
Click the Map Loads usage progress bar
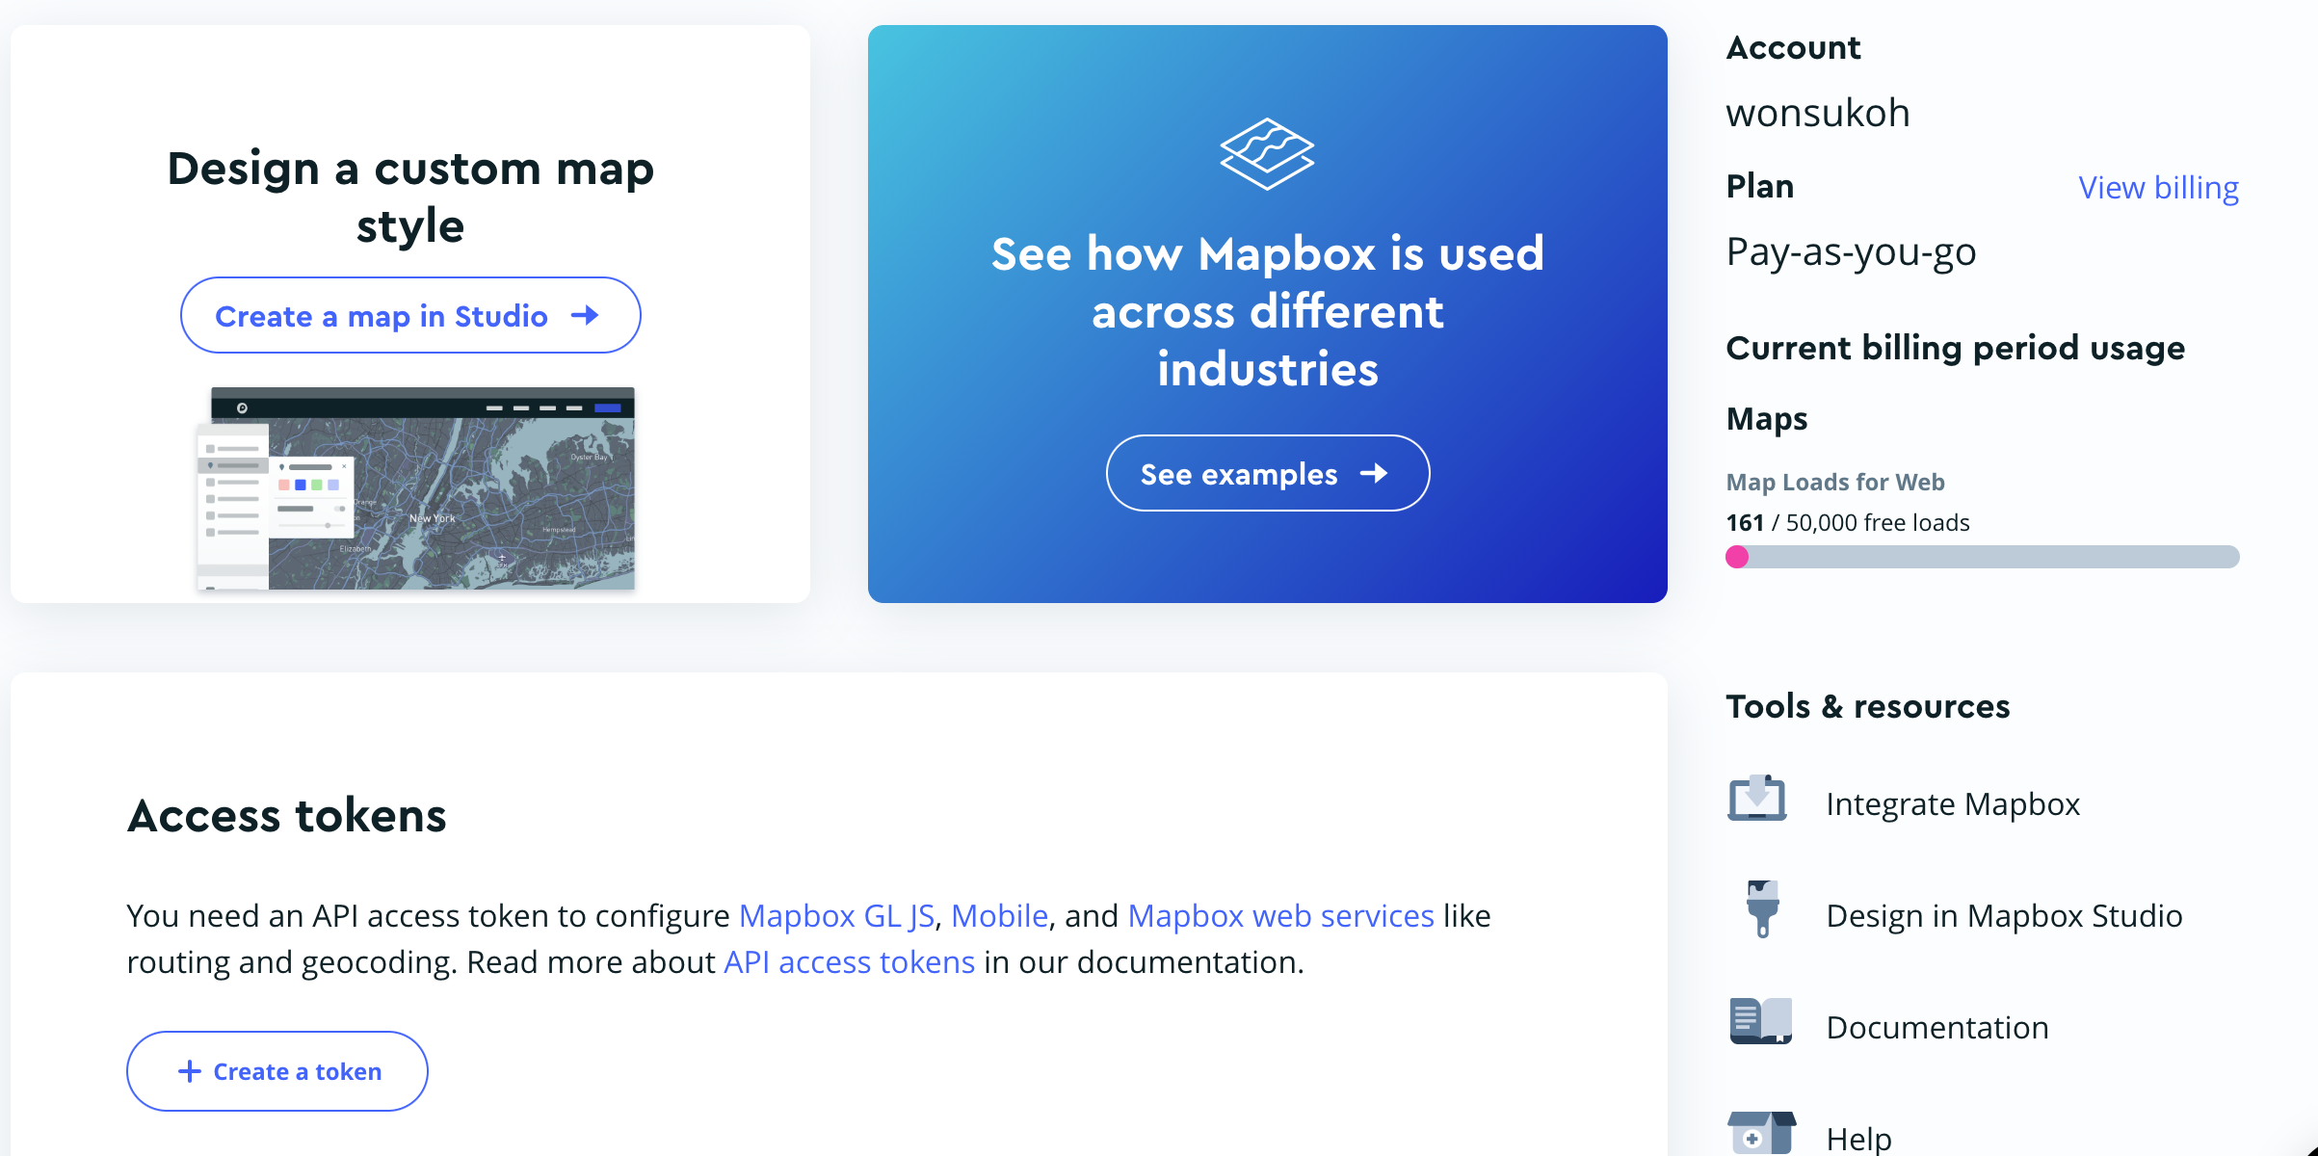click(1983, 557)
